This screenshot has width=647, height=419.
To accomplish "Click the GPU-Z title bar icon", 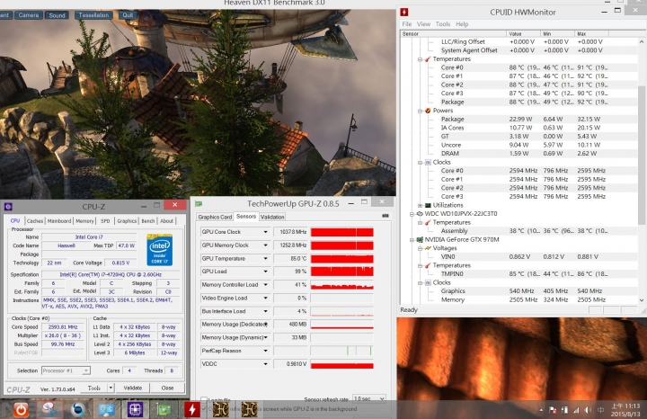I will pos(199,203).
